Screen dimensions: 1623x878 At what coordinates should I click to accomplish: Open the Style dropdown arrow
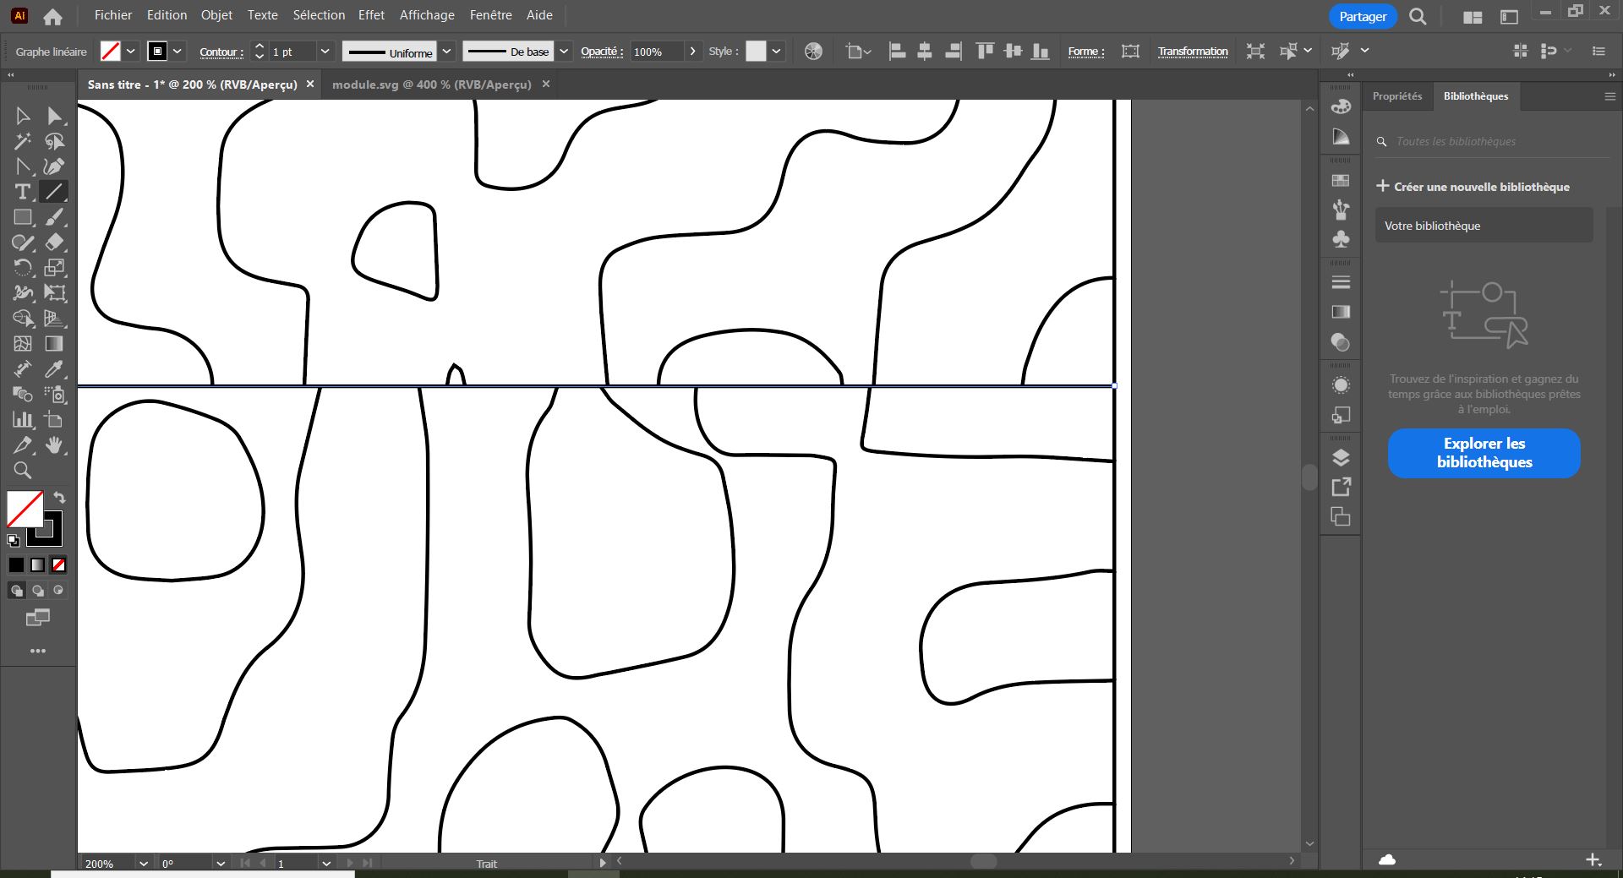(x=776, y=52)
